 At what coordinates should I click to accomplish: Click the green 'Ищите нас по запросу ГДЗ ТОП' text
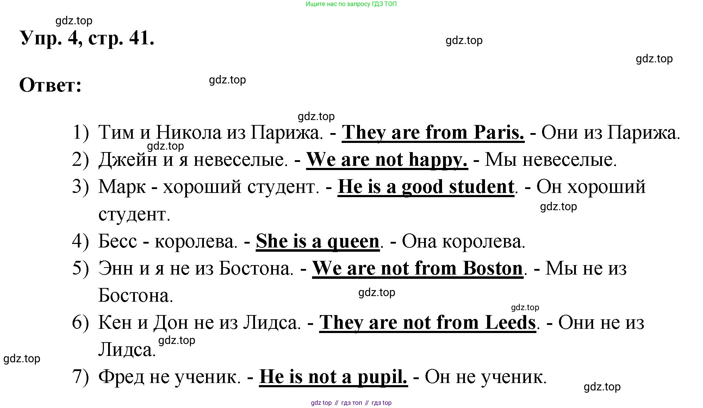click(x=351, y=4)
